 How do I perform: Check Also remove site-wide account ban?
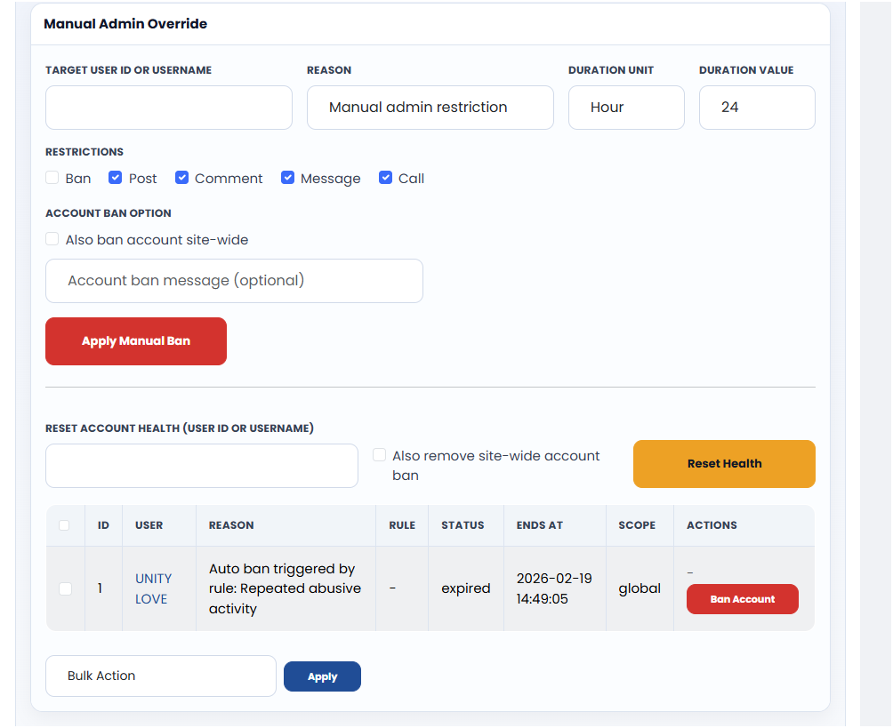click(380, 455)
